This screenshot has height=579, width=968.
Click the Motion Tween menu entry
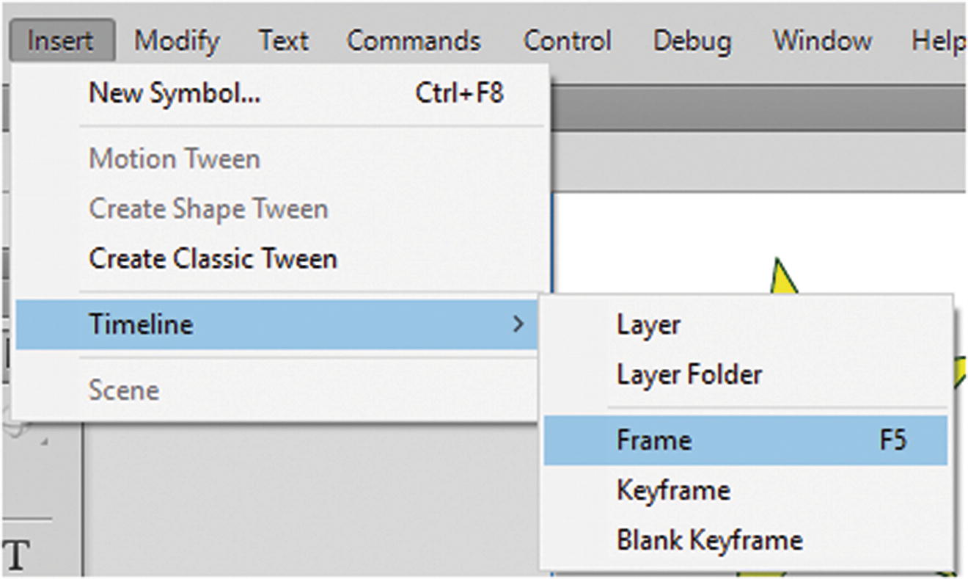[x=175, y=159]
